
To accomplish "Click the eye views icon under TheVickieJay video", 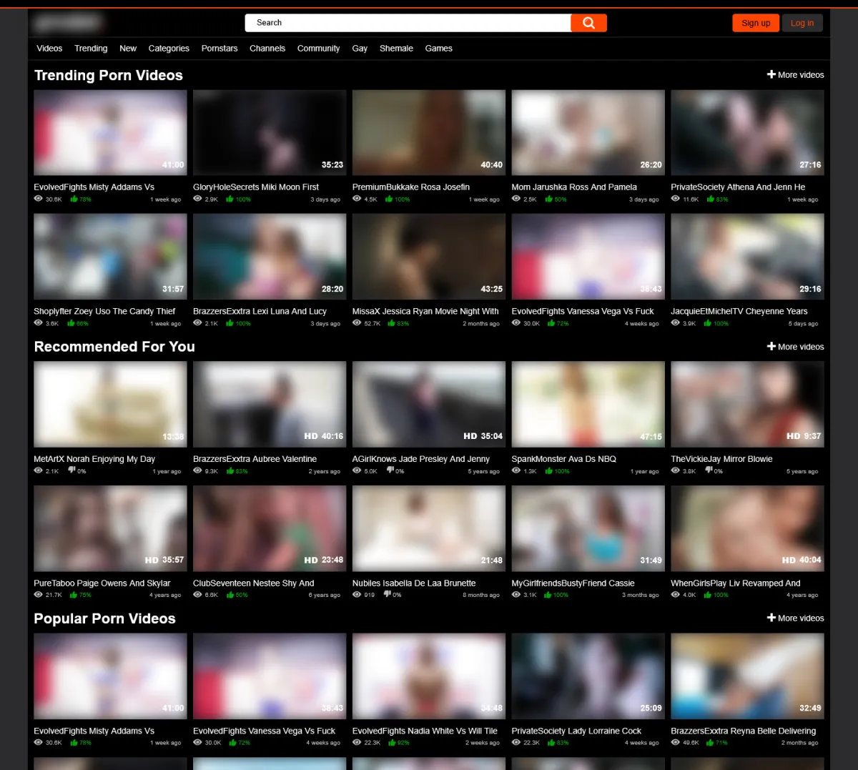I will [x=675, y=470].
